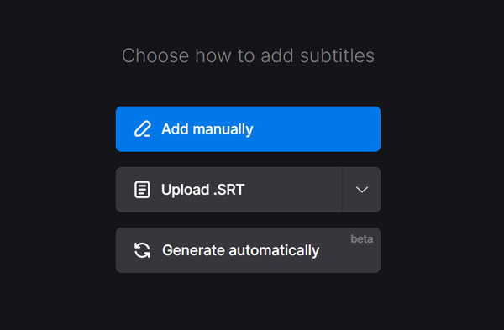This screenshot has height=330, width=504.
Task: Click the circular arrows icon for auto-generate
Action: tap(142, 250)
